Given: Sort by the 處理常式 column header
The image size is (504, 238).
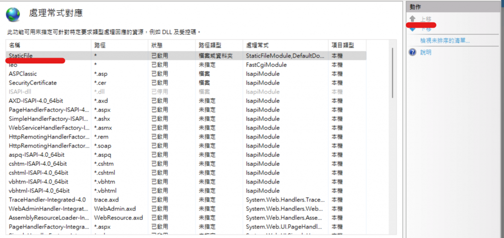Looking at the screenshot, I should (x=286, y=46).
